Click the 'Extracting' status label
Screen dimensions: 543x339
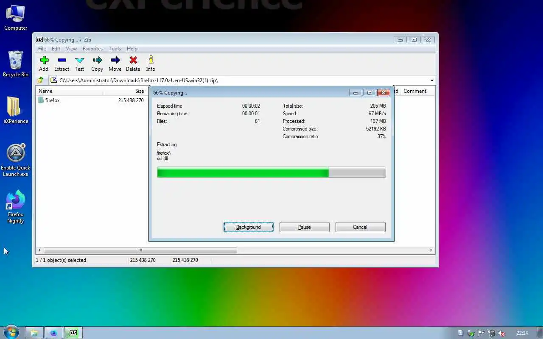point(167,144)
